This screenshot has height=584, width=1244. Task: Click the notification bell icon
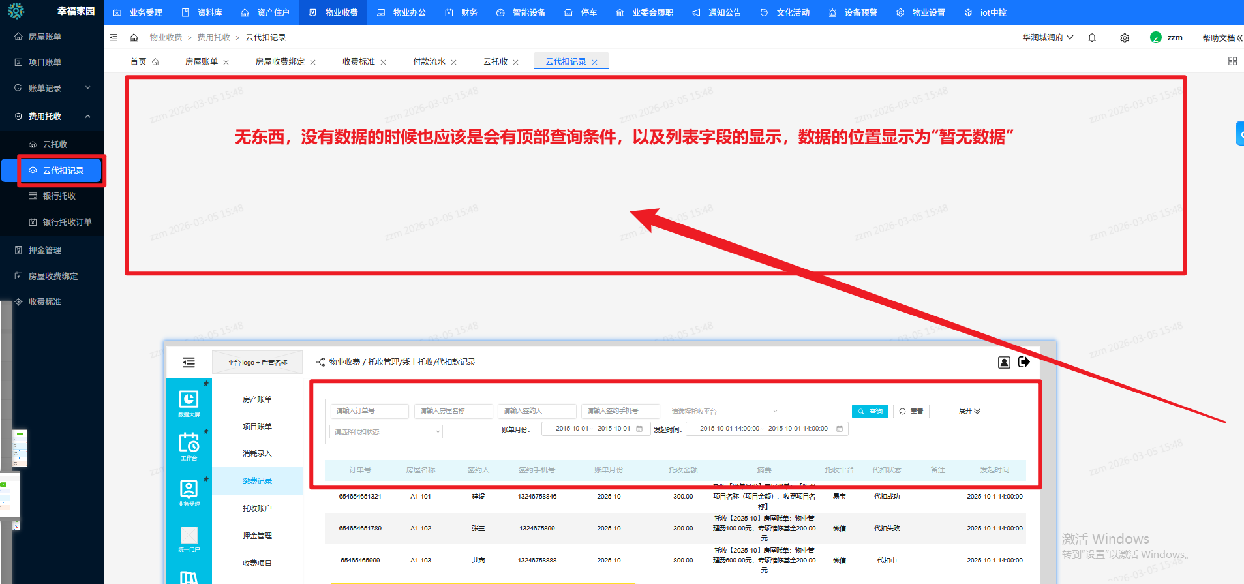point(1092,38)
